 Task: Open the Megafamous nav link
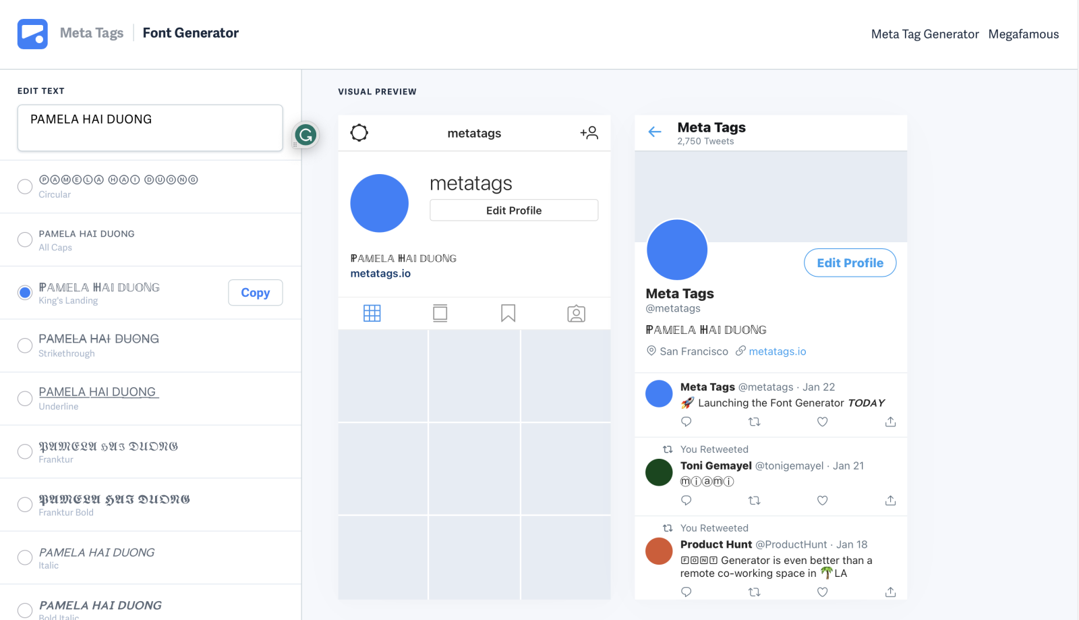tap(1024, 34)
